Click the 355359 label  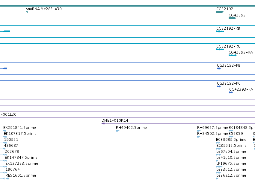coord(236,134)
